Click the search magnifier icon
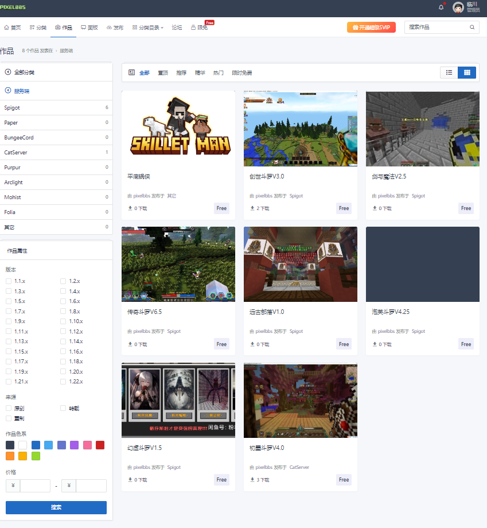The width and height of the screenshot is (487, 528). (472, 28)
